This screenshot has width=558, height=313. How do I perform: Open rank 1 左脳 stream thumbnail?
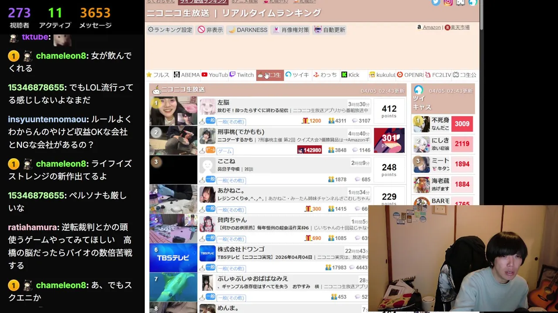click(x=174, y=111)
